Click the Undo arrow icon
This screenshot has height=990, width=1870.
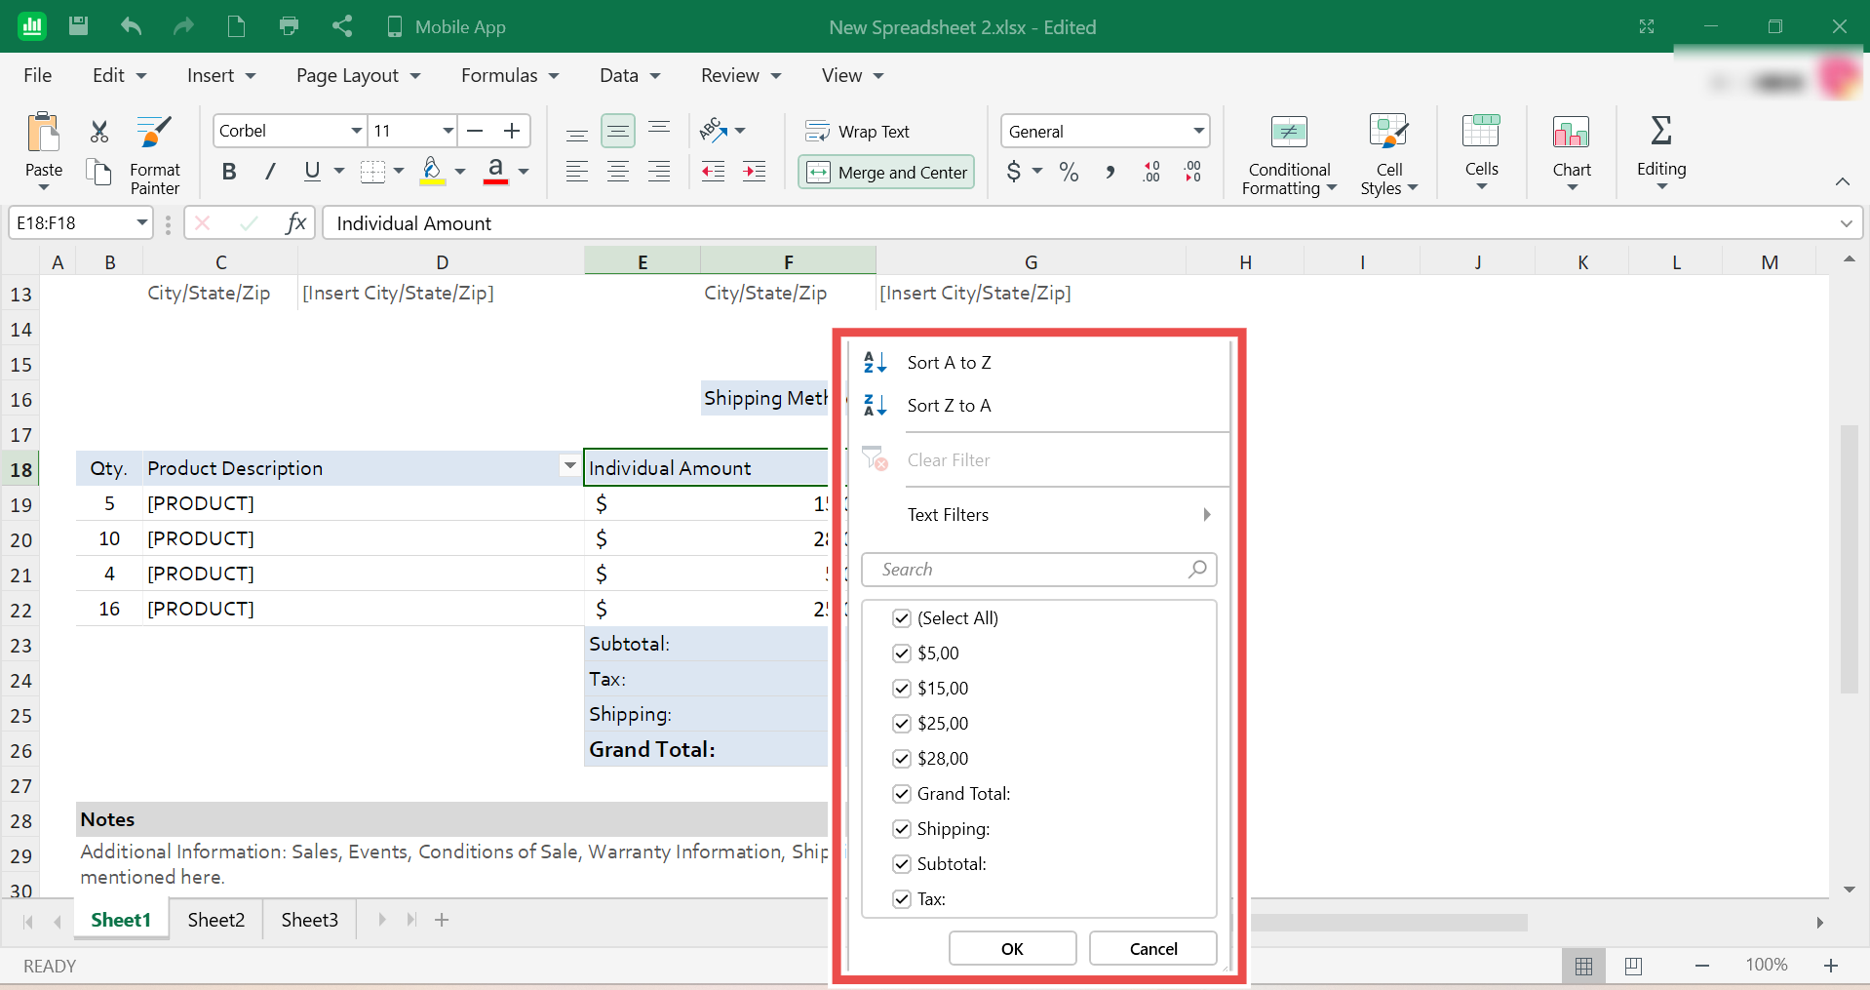pyautogui.click(x=131, y=26)
